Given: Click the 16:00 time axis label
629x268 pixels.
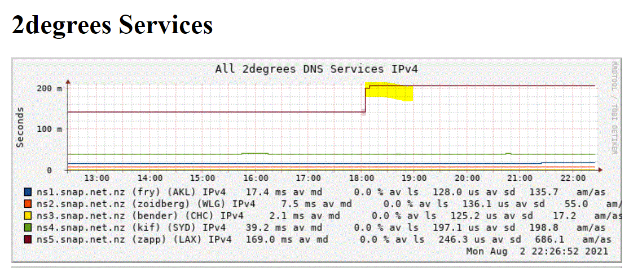Looking at the screenshot, I should (256, 178).
